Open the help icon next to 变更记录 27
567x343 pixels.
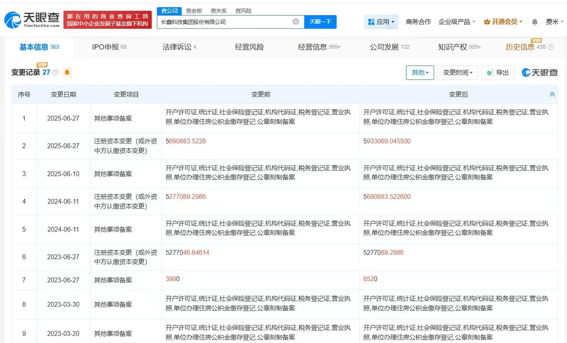(55, 72)
